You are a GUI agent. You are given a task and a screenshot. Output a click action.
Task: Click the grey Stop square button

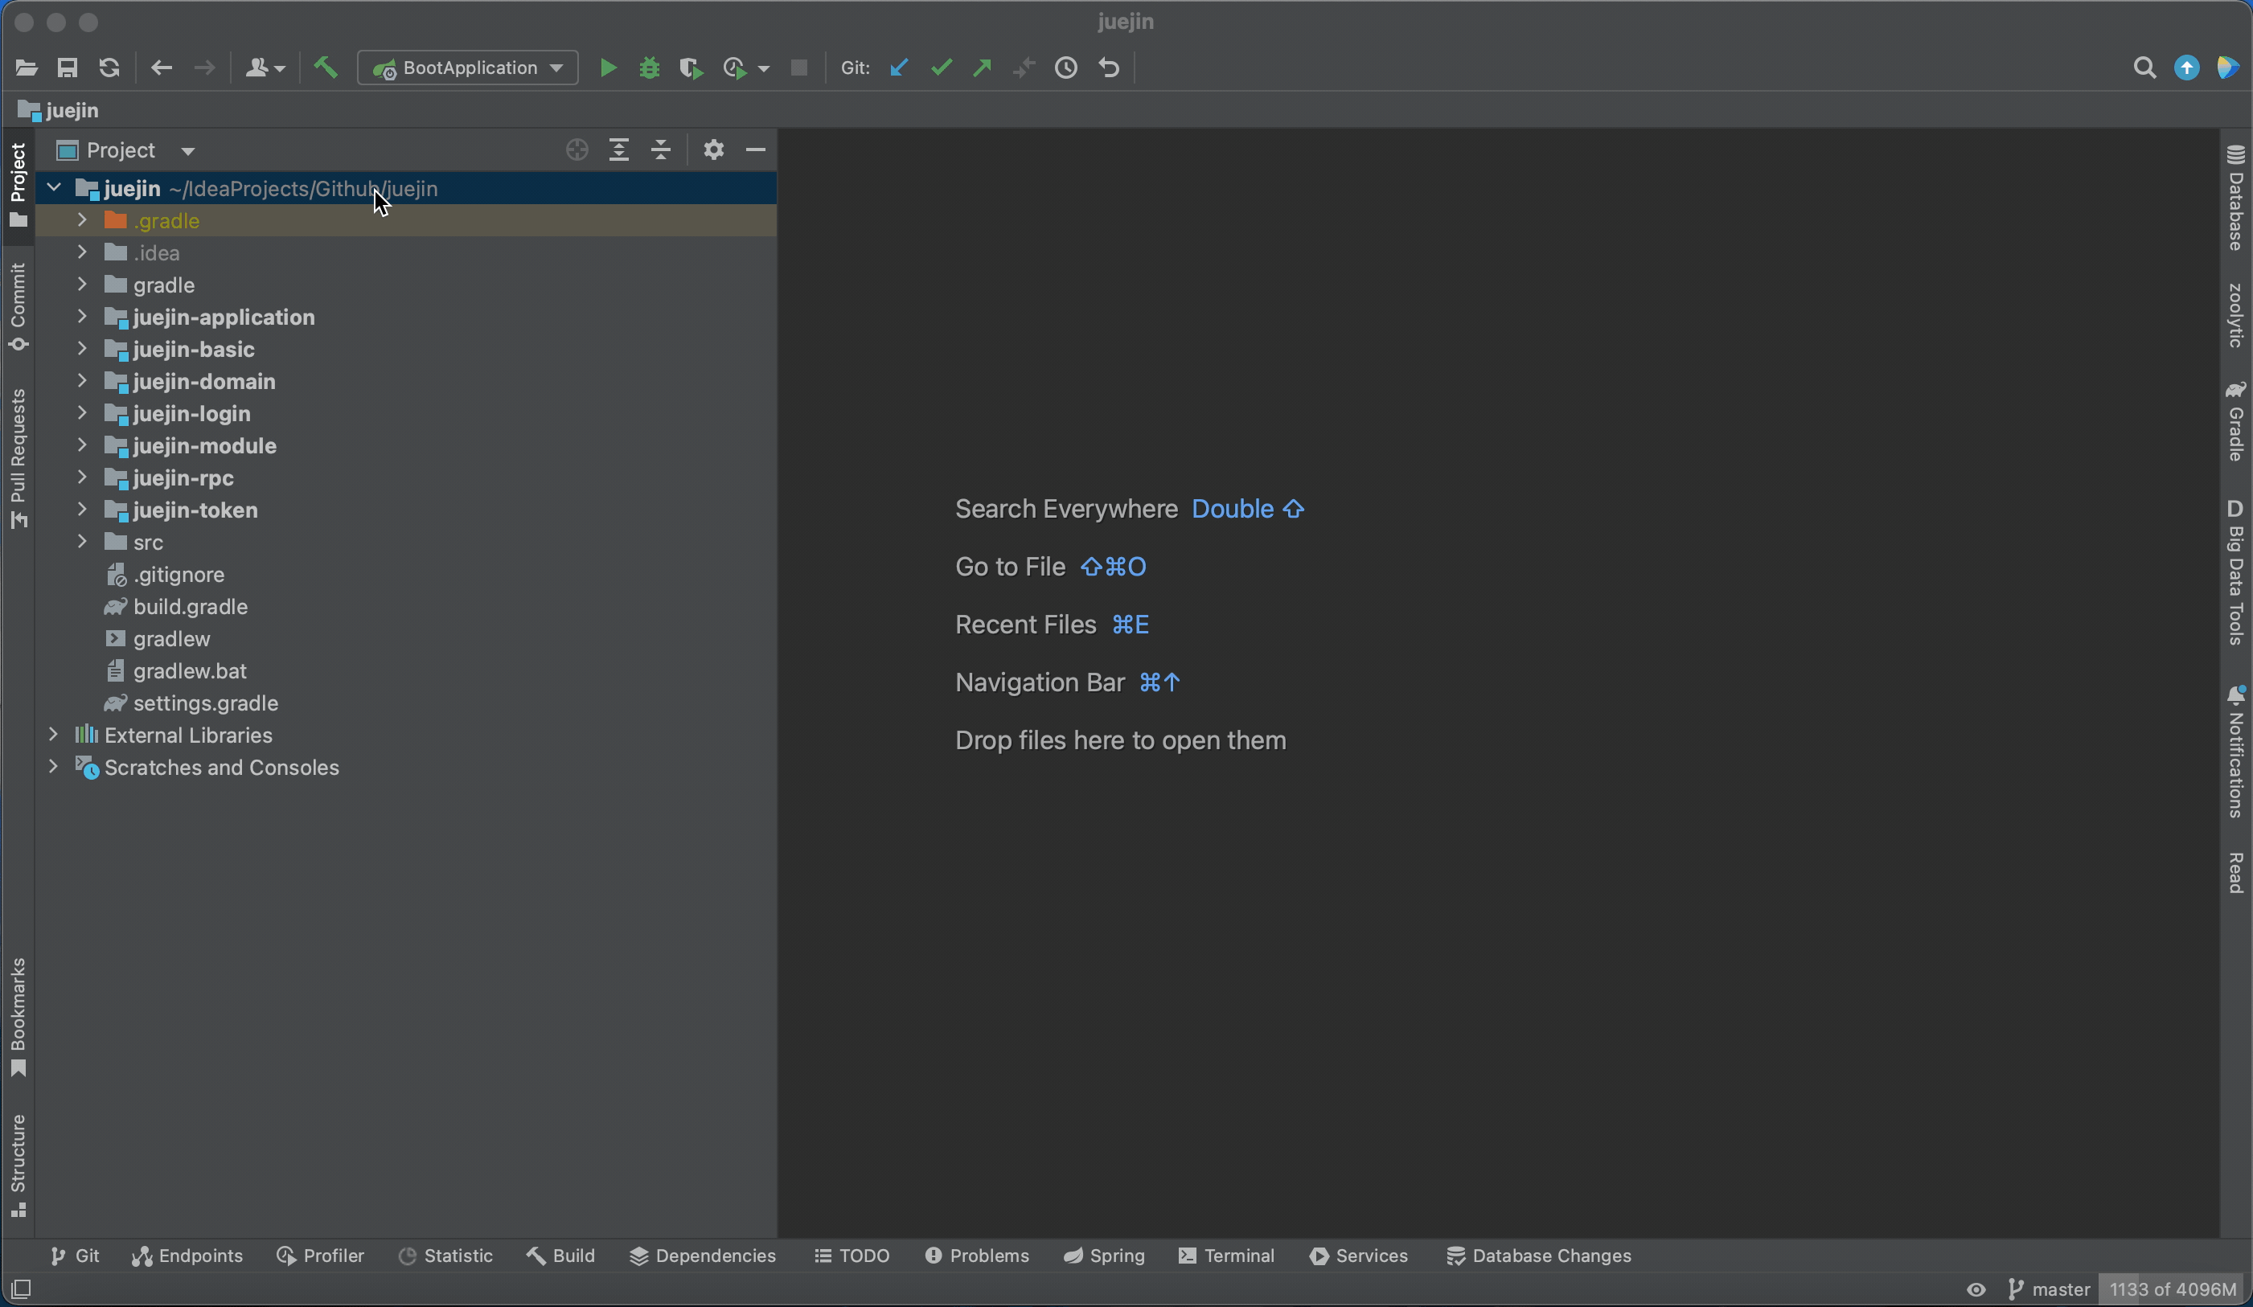[x=799, y=68]
